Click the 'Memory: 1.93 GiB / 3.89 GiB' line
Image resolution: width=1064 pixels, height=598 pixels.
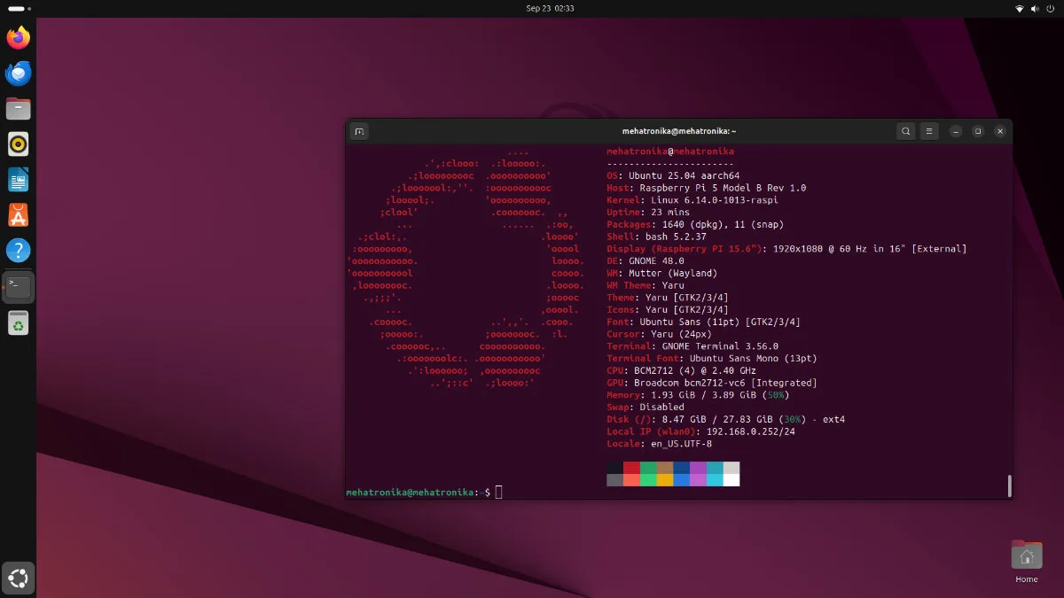coord(698,395)
